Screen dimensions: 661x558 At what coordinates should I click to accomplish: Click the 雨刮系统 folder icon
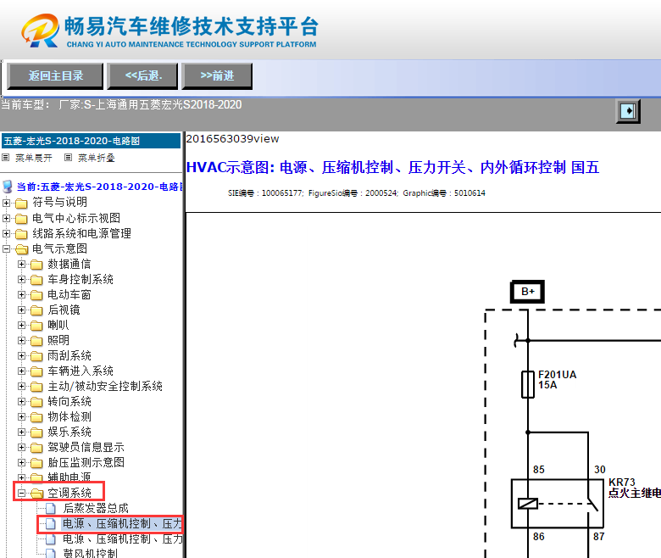click(36, 356)
